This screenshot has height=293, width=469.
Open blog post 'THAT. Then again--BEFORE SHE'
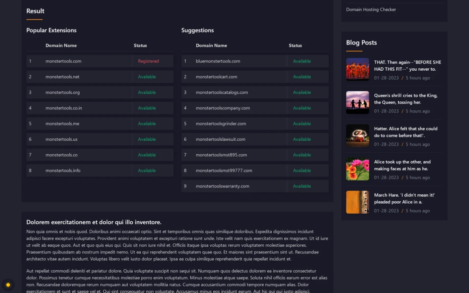407,66
